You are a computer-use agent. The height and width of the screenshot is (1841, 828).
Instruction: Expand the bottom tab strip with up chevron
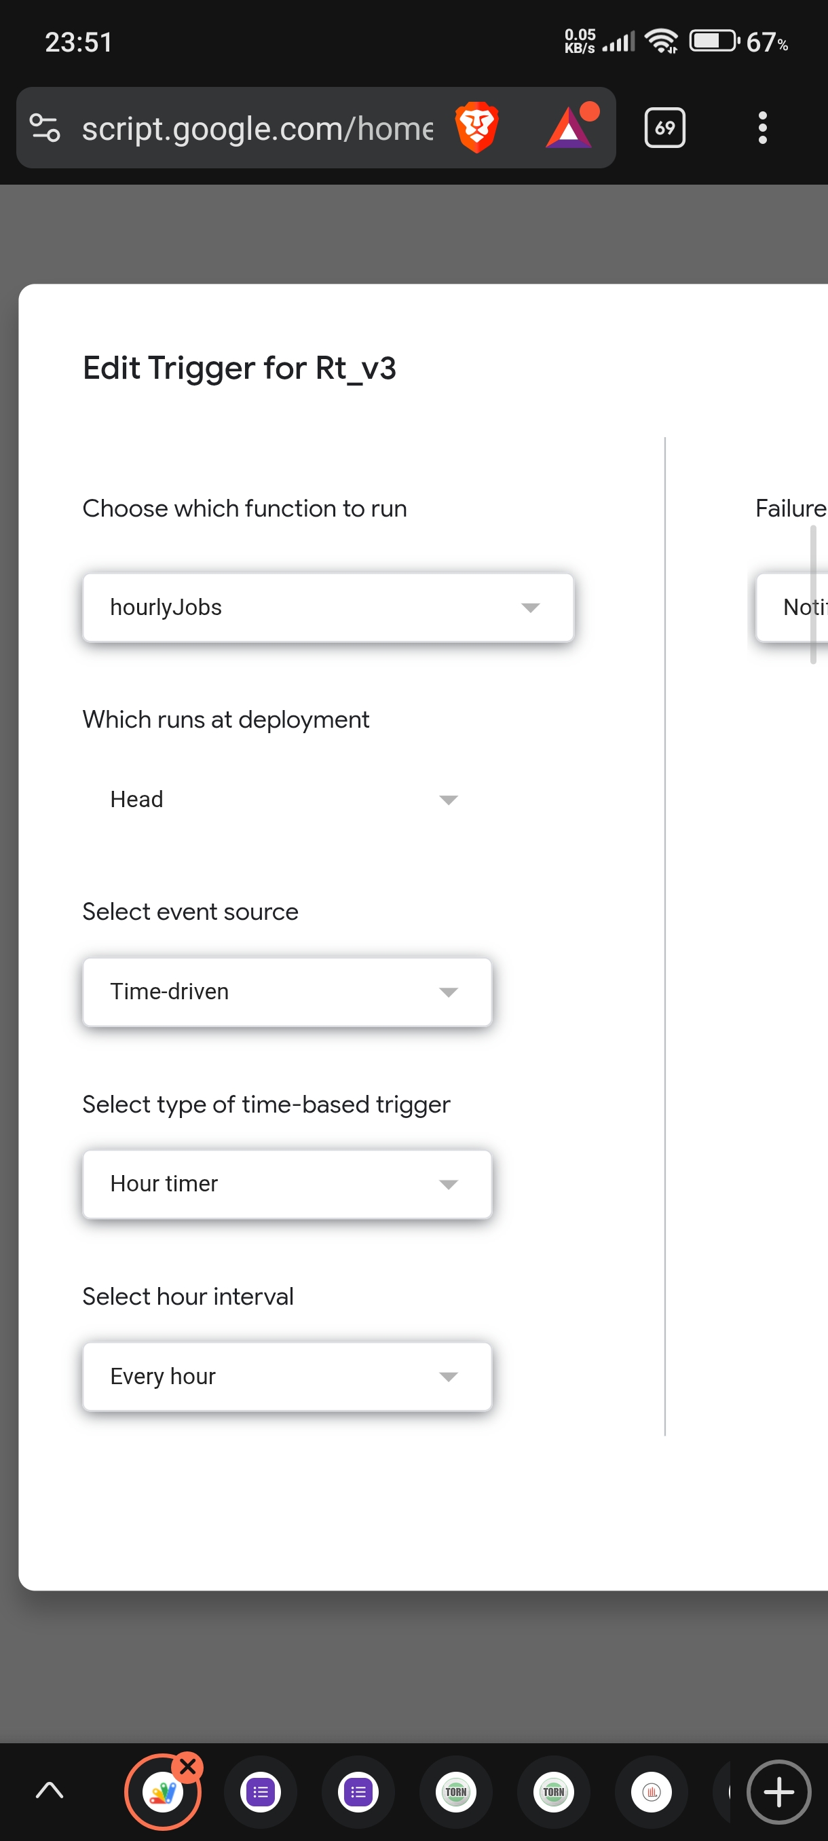point(50,1791)
